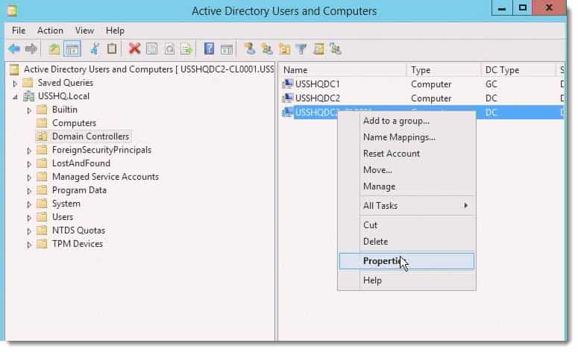Click the Paste clipboard toolbar icon
Screen dimensions: 578x352
point(112,49)
